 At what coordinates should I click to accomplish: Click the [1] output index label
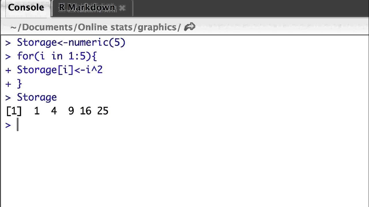tap(14, 111)
